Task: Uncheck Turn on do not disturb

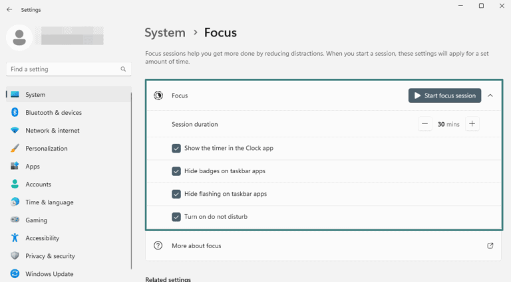Action: pos(176,217)
